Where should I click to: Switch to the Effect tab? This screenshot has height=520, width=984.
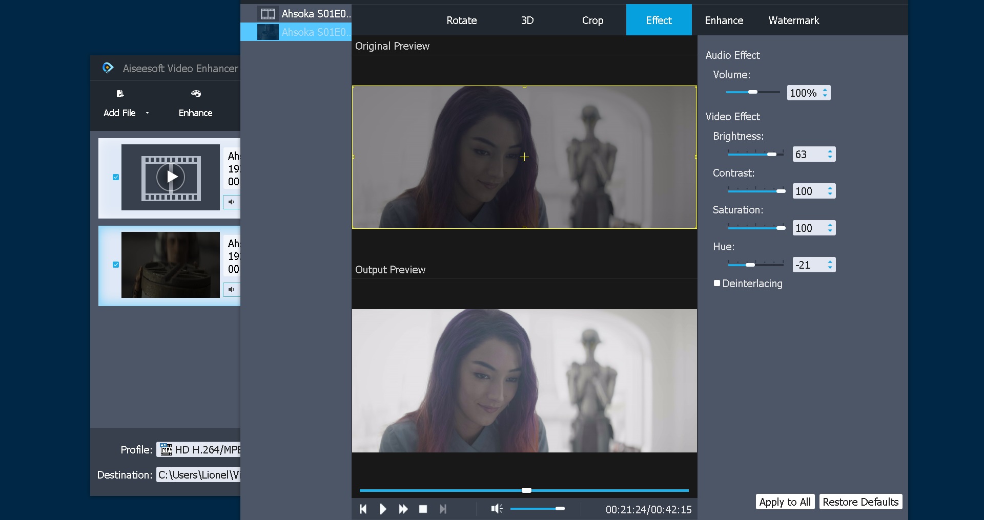click(x=659, y=20)
